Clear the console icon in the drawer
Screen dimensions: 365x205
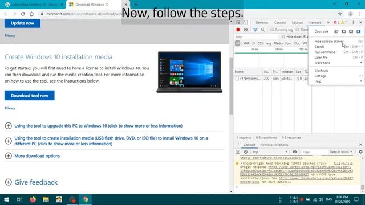[x=246, y=152]
